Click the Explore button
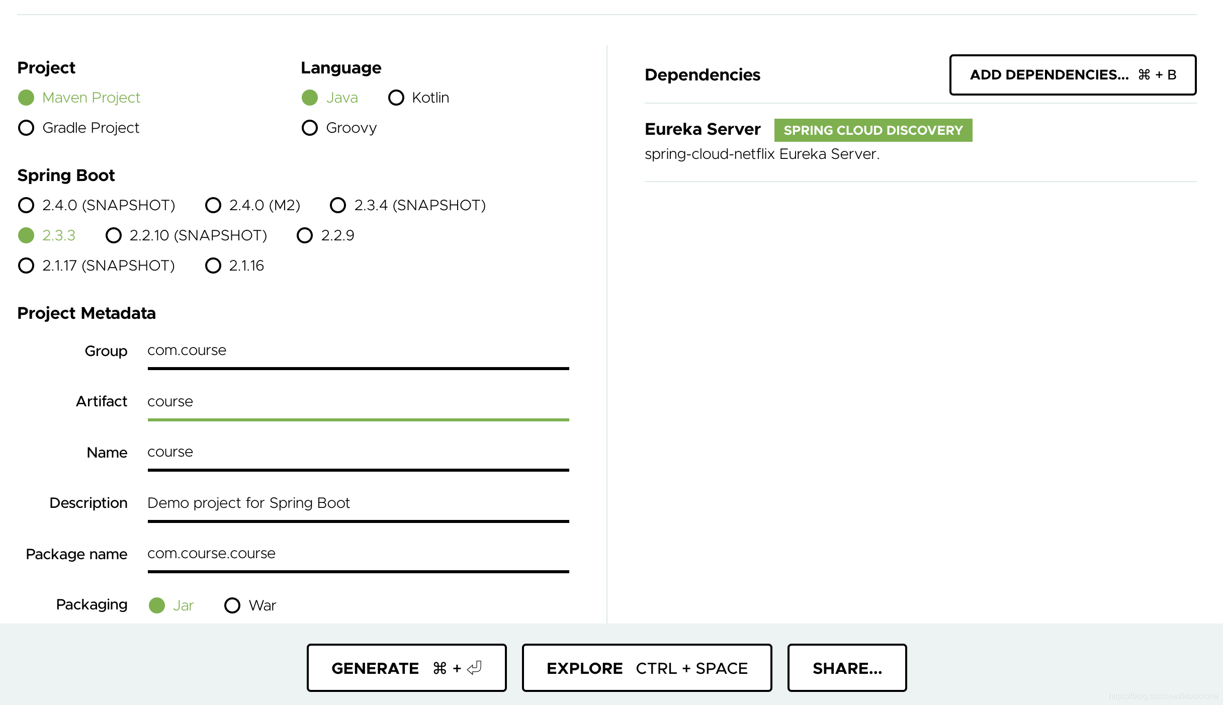Screen dimensions: 1223x705 coord(647,668)
